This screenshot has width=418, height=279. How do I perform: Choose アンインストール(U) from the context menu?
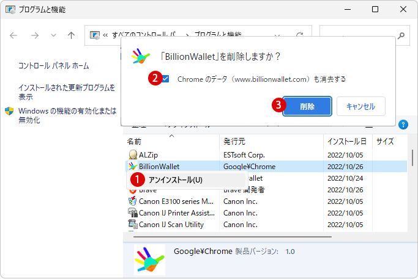[187, 180]
